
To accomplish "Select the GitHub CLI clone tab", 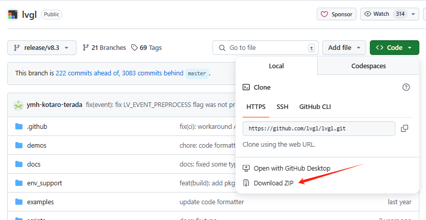I will pyautogui.click(x=315, y=107).
